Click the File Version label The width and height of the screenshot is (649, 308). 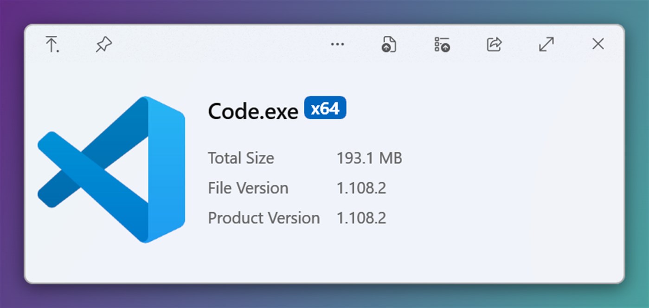click(x=248, y=188)
